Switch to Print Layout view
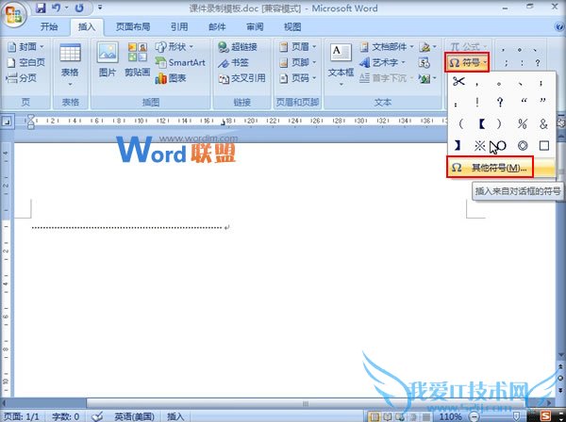 tap(375, 417)
